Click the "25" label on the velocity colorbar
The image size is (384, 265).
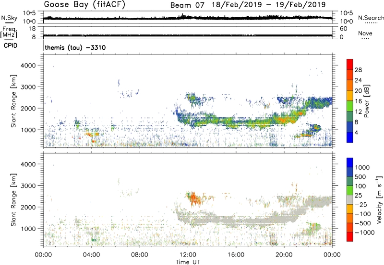(359, 196)
